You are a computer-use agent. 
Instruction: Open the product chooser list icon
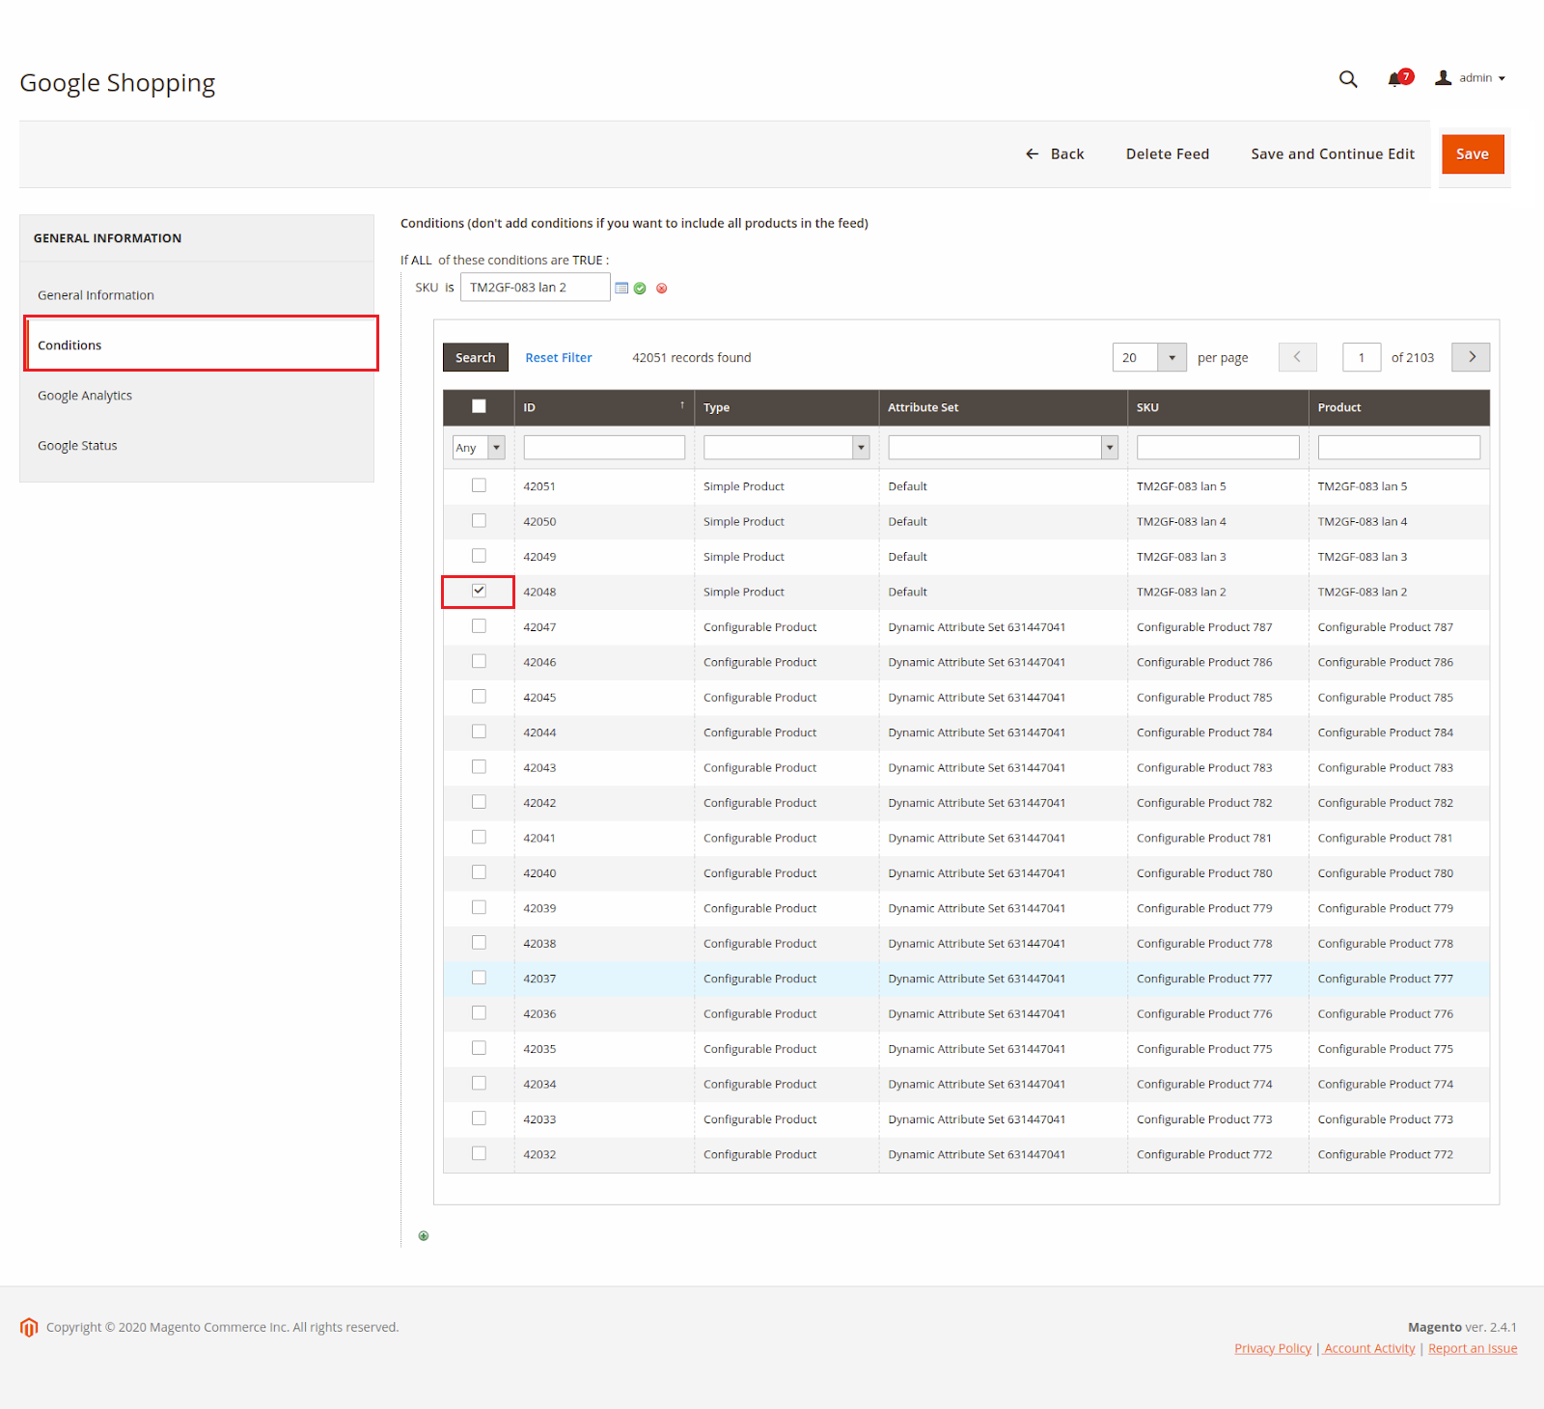click(621, 289)
